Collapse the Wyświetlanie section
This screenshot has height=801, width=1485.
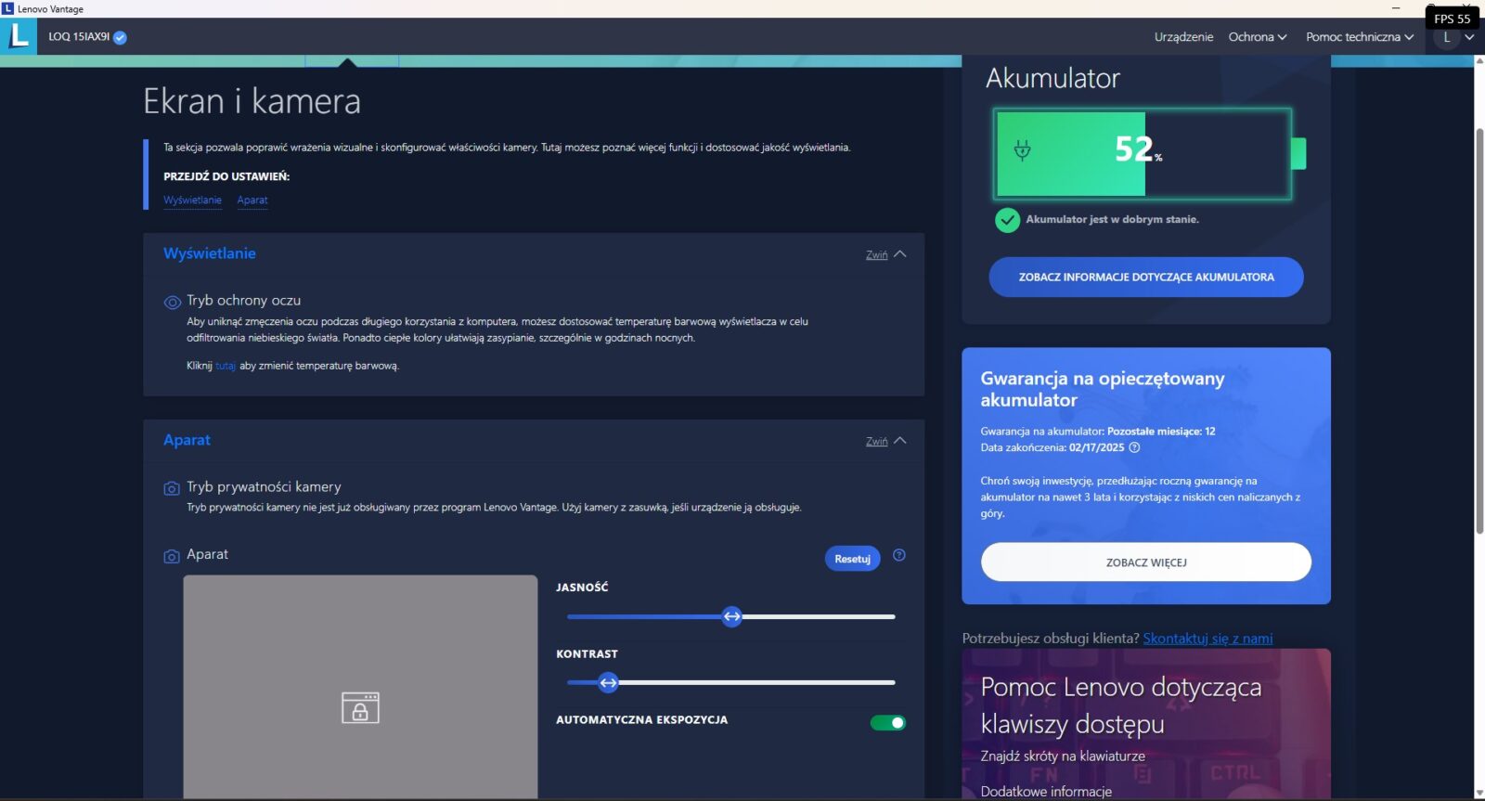(x=885, y=254)
